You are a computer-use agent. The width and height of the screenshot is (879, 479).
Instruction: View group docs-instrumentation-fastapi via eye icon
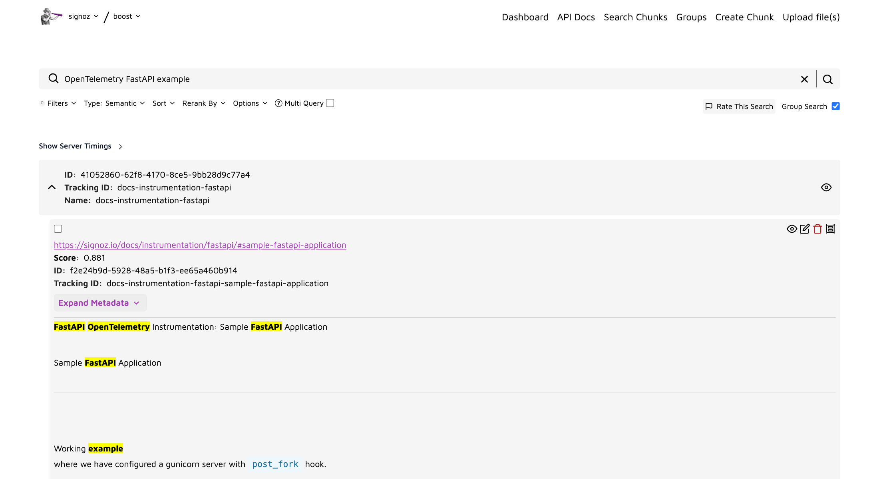point(826,187)
